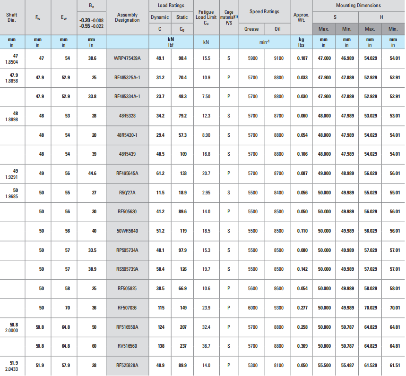Image resolution: width=406 pixels, height=376 pixels.
Task: Select the 50WR5640 assembly designation
Action: [x=127, y=231]
